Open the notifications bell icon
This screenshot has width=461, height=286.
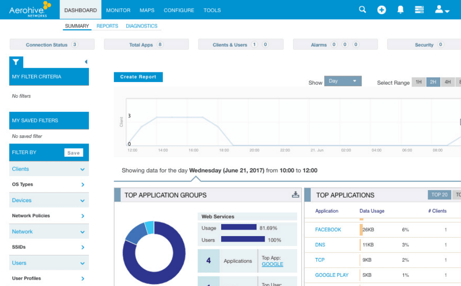pyautogui.click(x=401, y=10)
